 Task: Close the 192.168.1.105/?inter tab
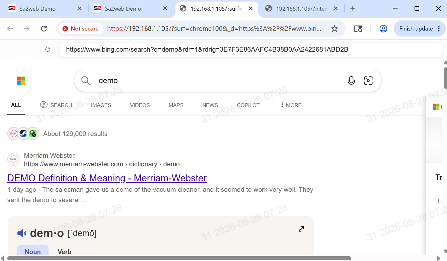[336, 9]
